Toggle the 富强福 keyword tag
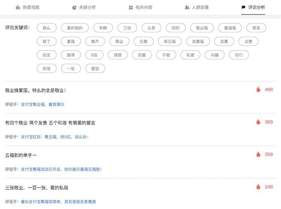281x209 pixels. coord(229,28)
